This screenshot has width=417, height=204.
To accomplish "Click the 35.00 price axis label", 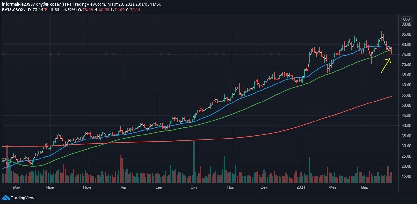I will click(407, 136).
